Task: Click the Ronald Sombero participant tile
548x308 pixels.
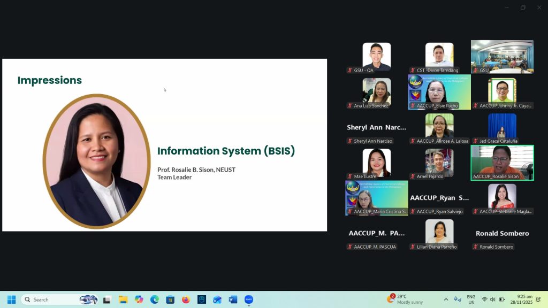Action: (502, 235)
